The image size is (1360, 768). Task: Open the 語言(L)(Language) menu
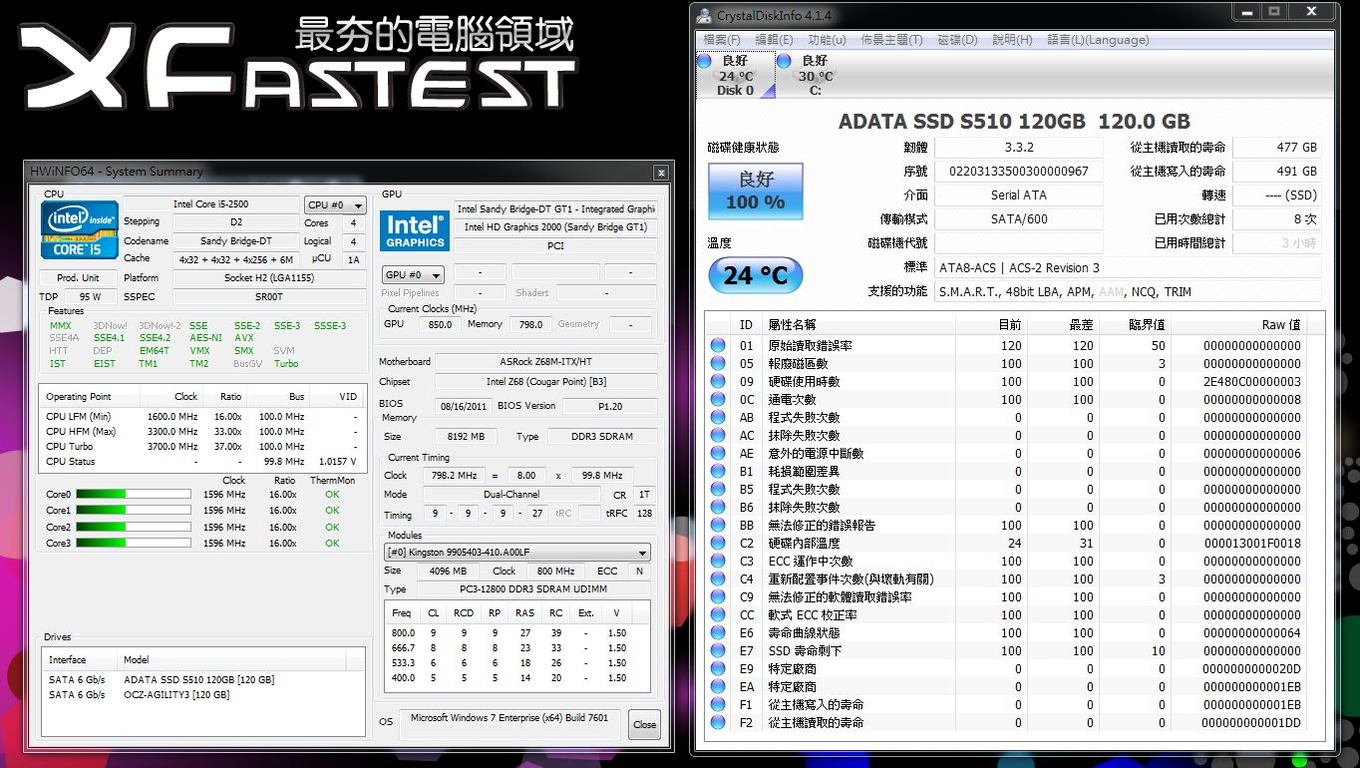1098,40
